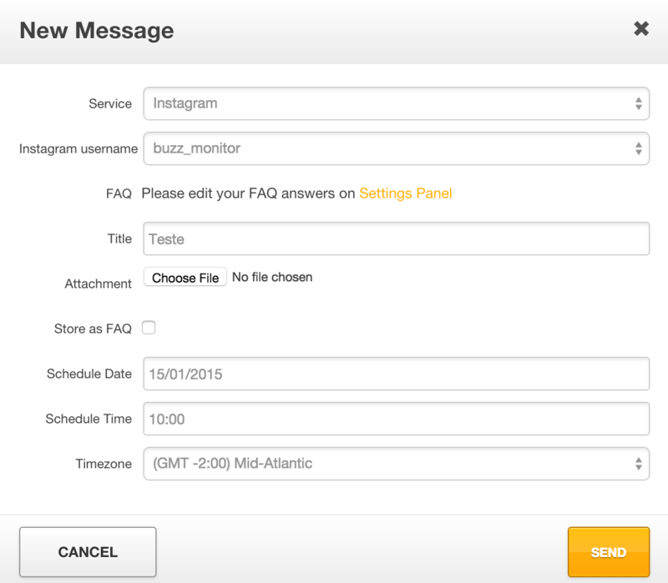Click the "New Message" dialog heading

(x=97, y=31)
